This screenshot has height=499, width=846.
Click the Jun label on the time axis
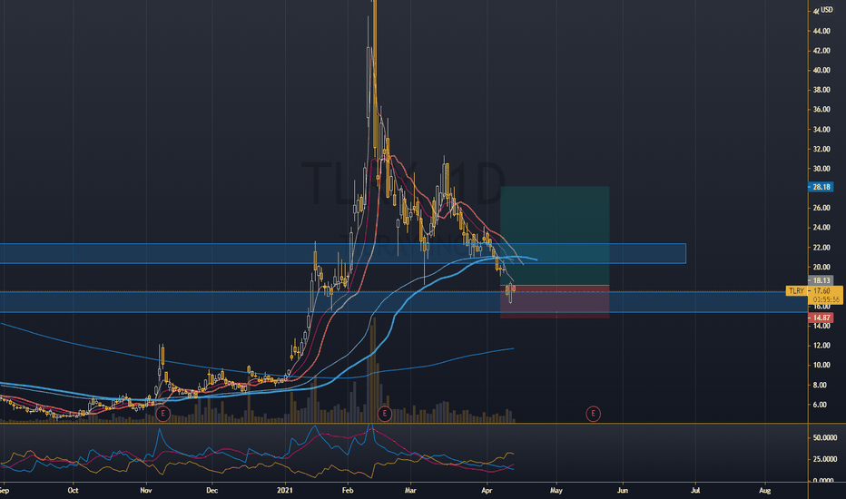623,490
